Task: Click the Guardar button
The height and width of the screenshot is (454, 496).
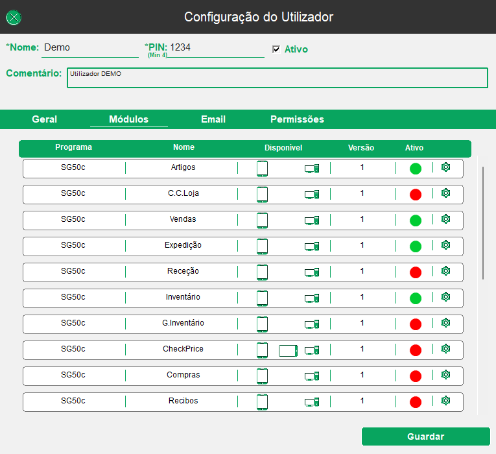Action: 426,436
